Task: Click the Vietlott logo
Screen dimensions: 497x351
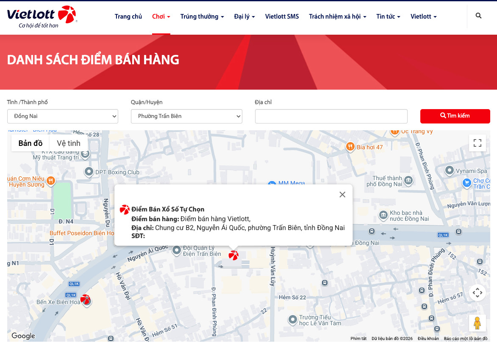Action: pos(42,17)
